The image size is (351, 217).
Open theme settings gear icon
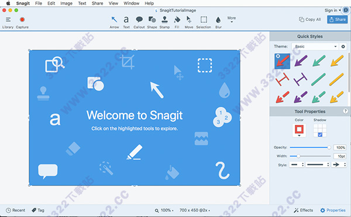pos(343,47)
